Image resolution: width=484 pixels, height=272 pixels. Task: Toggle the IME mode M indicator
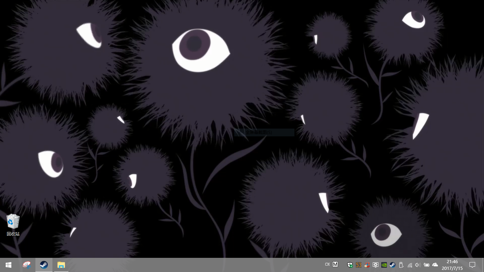click(x=335, y=265)
